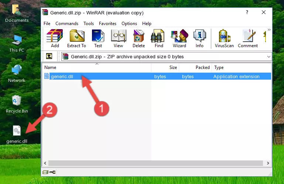Open the File menu
The image size is (284, 184).
tap(47, 24)
